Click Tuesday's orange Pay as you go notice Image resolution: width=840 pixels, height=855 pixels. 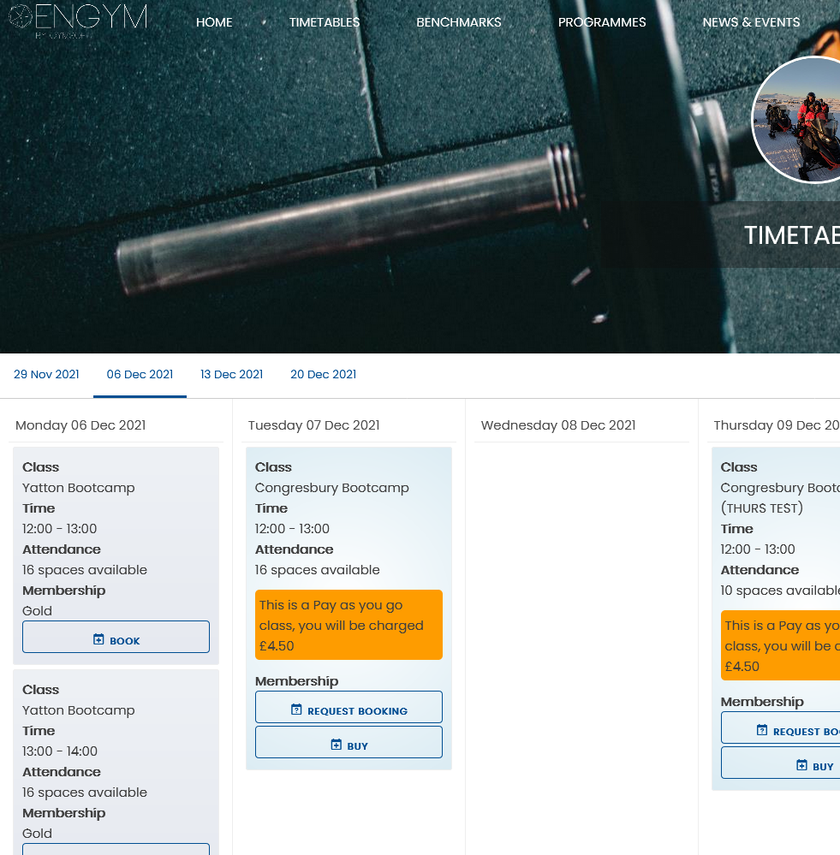pyautogui.click(x=349, y=625)
